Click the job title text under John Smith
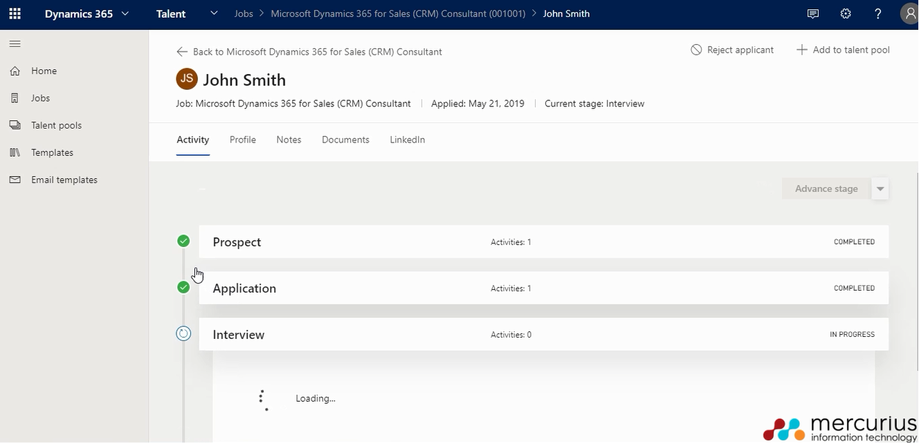This screenshot has width=919, height=444. tap(293, 104)
